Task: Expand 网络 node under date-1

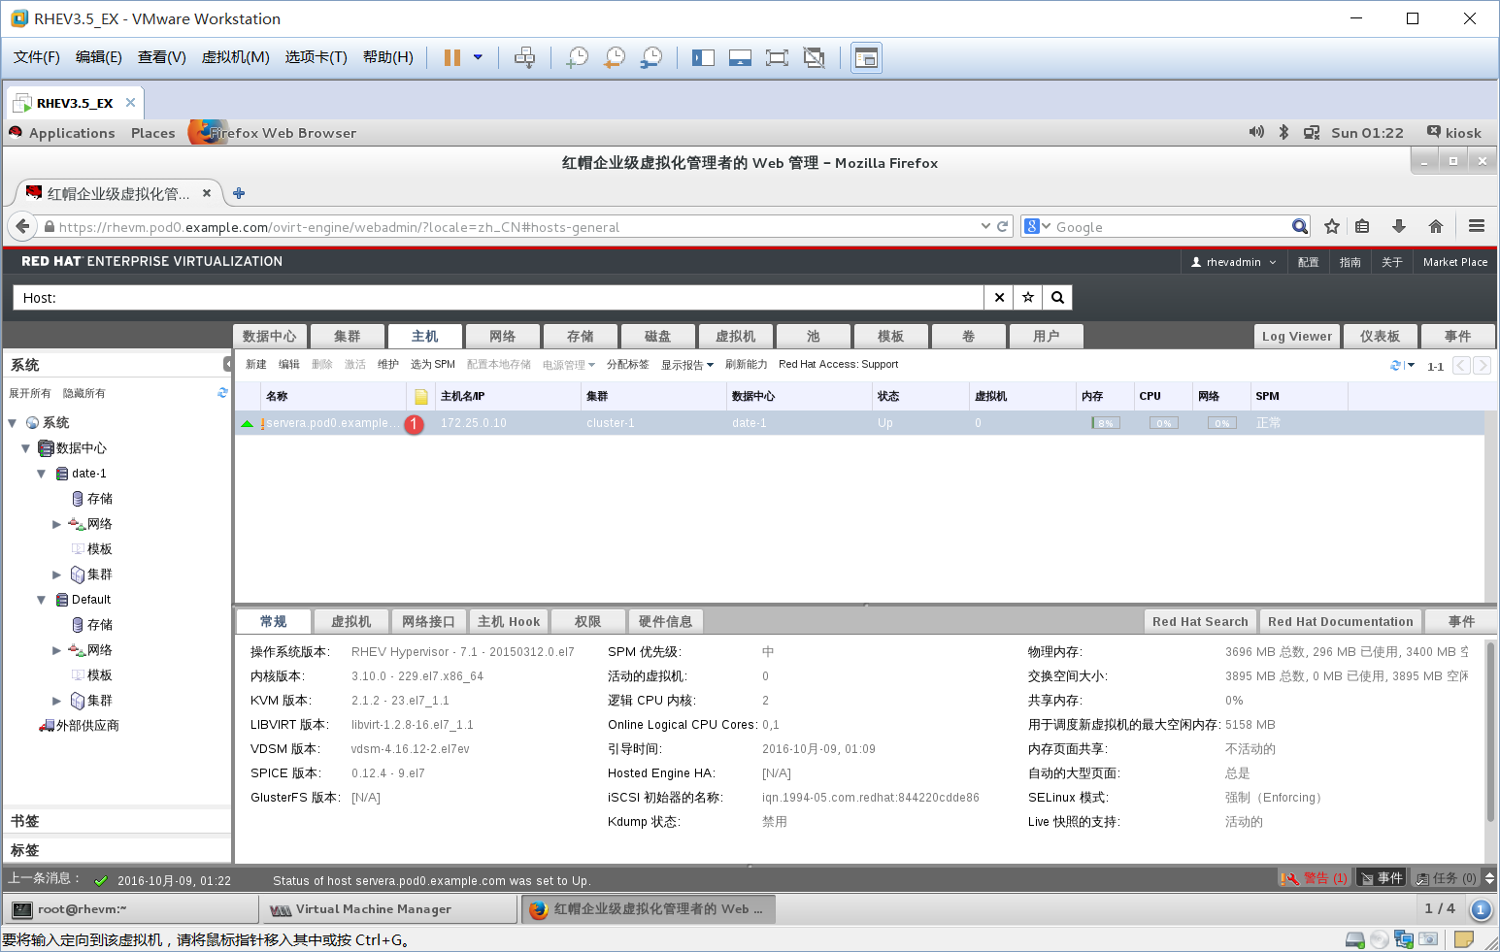Action: click(x=56, y=524)
